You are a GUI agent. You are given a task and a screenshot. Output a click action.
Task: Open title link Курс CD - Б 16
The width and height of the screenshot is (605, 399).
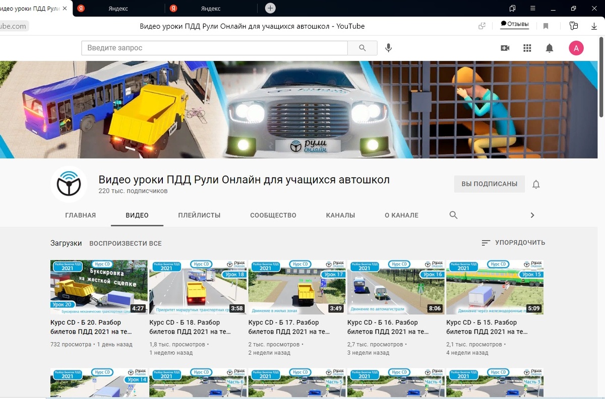tap(389, 327)
